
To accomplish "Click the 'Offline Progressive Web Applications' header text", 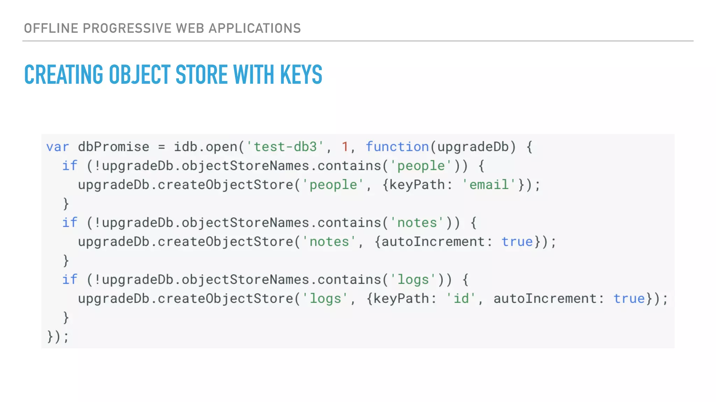I will pyautogui.click(x=162, y=28).
